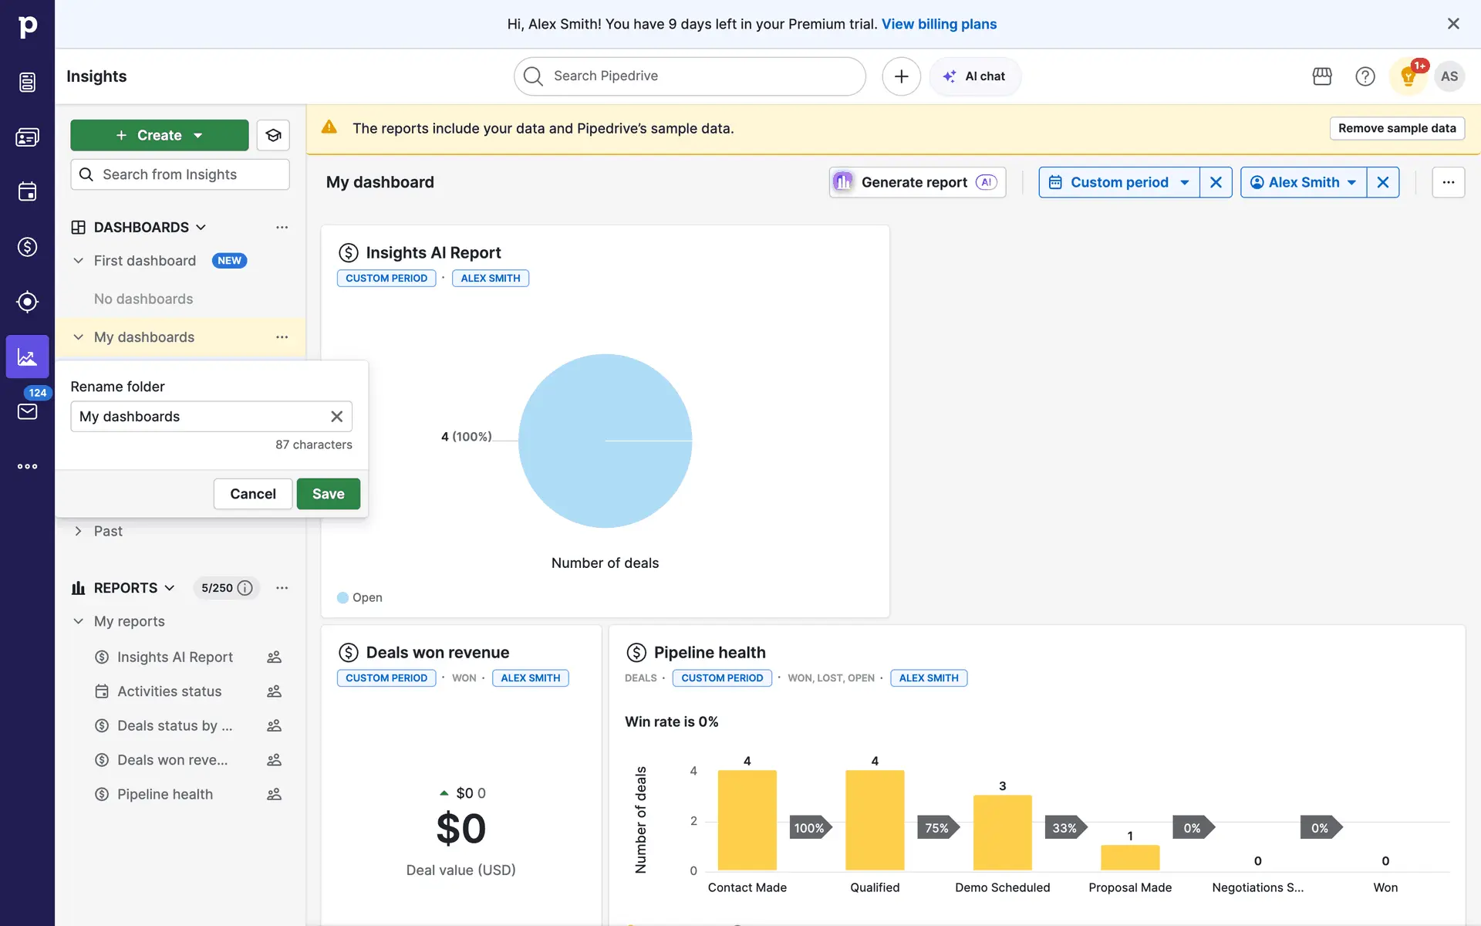Open the View billing plans link
This screenshot has height=926, width=1481.
tap(939, 24)
